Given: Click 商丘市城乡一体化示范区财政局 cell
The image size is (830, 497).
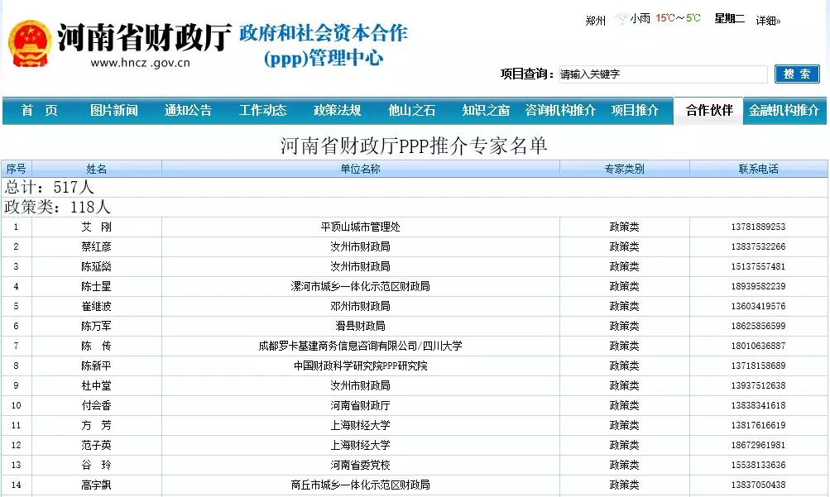Looking at the screenshot, I should 361,485.
